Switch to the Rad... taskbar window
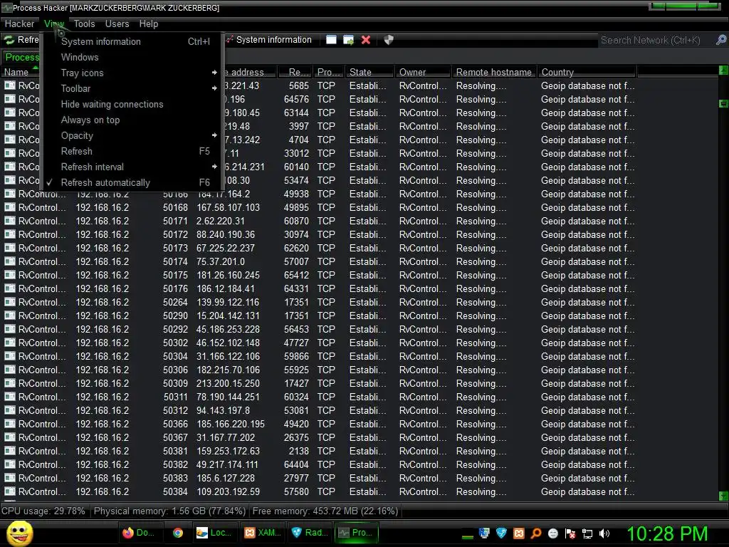The width and height of the screenshot is (729, 547). click(310, 533)
